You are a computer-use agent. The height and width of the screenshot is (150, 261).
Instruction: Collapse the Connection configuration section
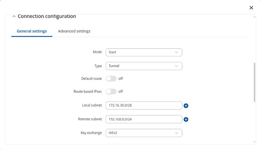[x=14, y=16]
